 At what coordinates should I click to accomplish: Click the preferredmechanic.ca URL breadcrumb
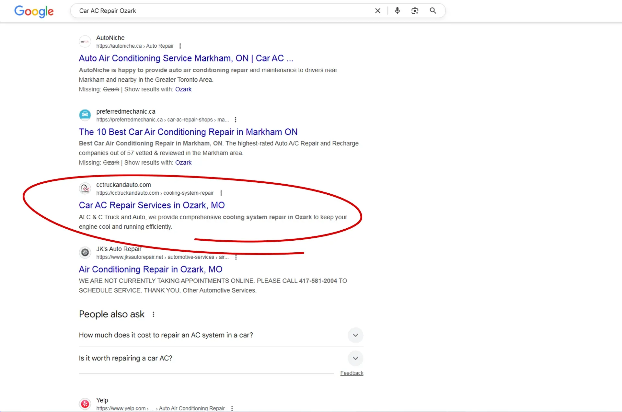pos(162,120)
